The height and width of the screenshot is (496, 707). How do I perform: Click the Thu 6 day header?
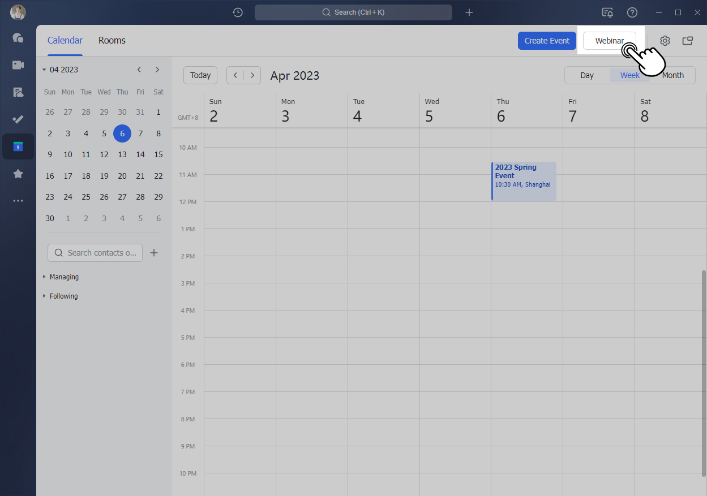coord(527,111)
